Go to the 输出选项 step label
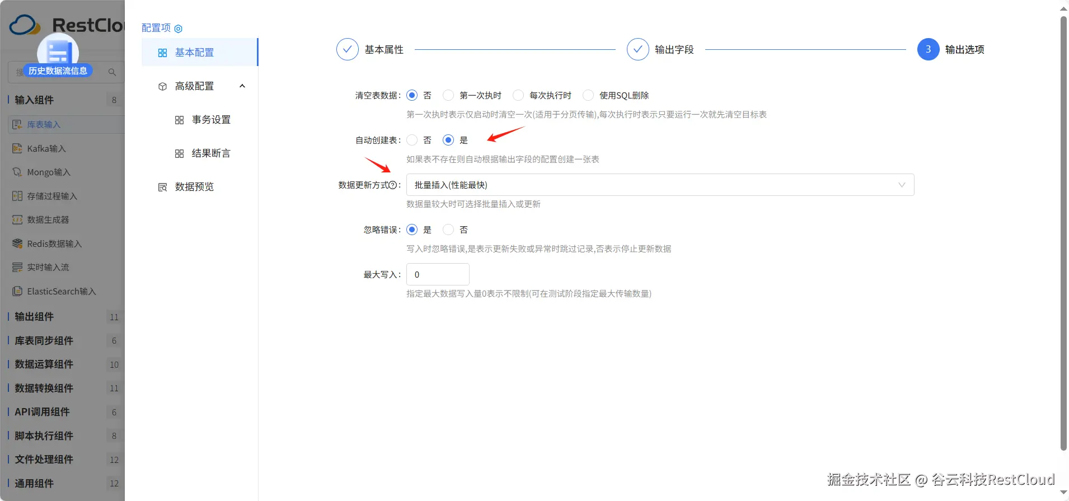This screenshot has height=501, width=1069. [965, 50]
